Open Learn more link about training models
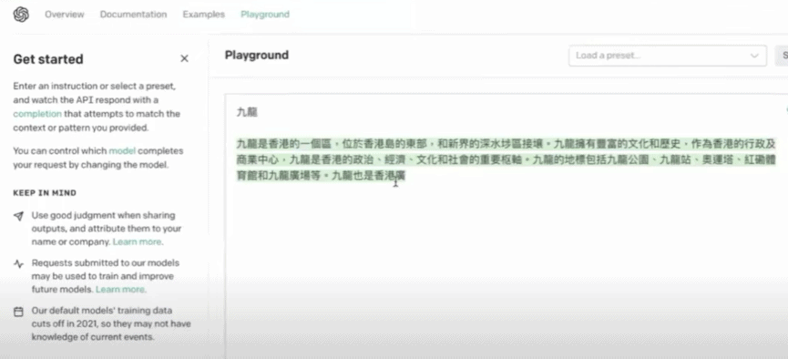The height and width of the screenshot is (359, 788). (120, 290)
